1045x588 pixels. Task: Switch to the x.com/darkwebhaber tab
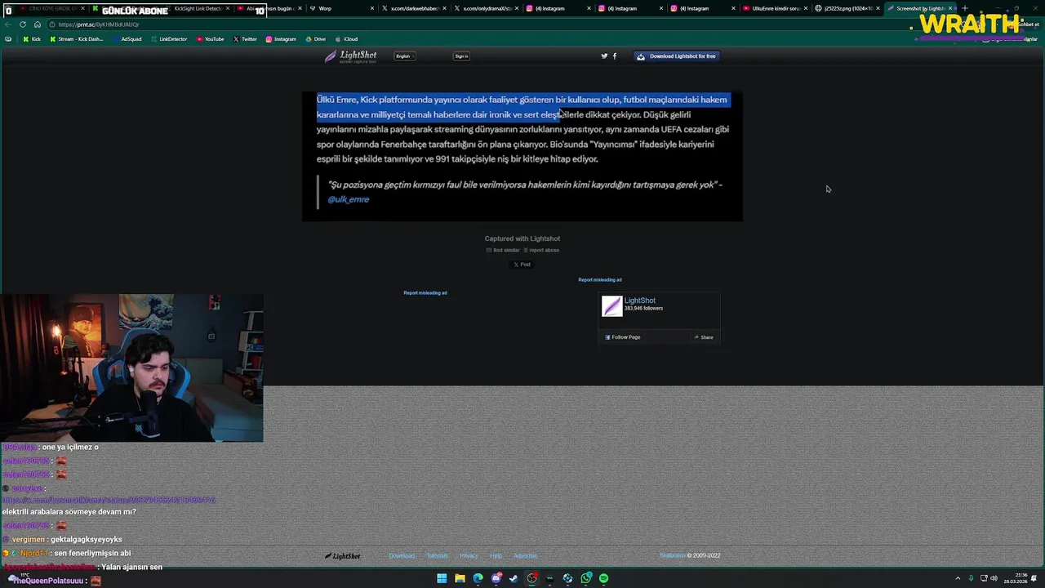point(412,8)
